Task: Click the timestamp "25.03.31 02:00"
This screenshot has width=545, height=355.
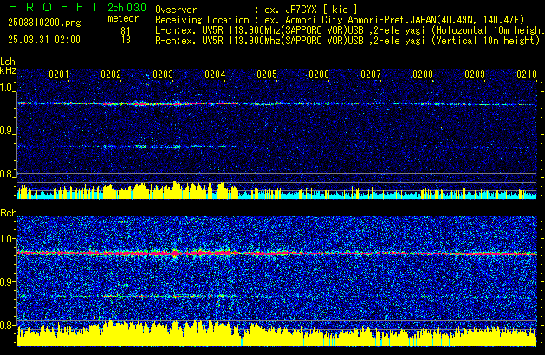Action: pyautogui.click(x=44, y=40)
